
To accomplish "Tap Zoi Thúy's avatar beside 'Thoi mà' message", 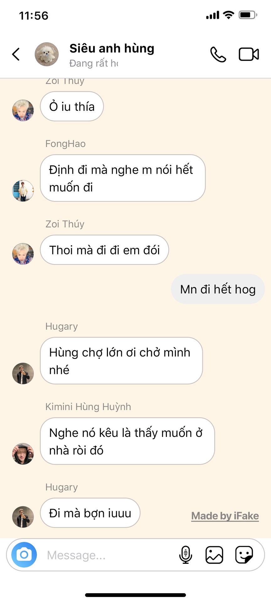I will 23,253.
